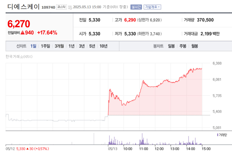
Task: Click the 코스닥 market badge
Action: [x=61, y=7]
